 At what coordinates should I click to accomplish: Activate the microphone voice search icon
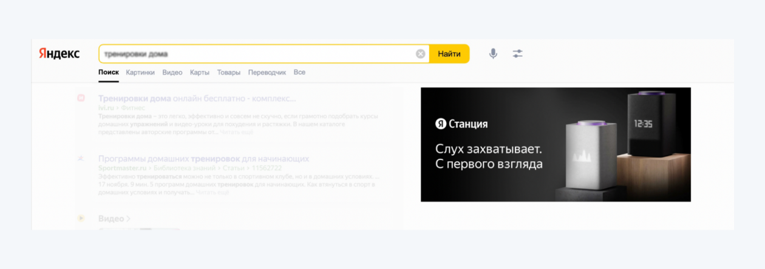pyautogui.click(x=493, y=54)
